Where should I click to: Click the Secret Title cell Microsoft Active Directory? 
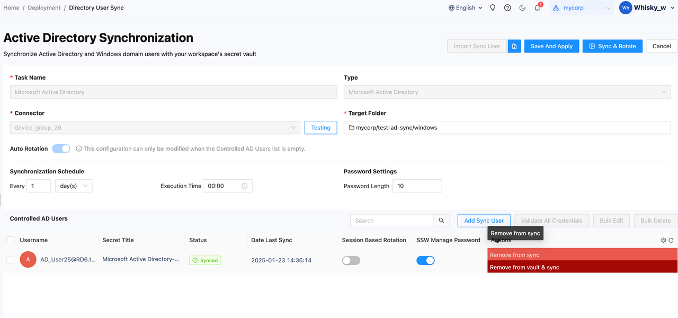click(x=141, y=259)
